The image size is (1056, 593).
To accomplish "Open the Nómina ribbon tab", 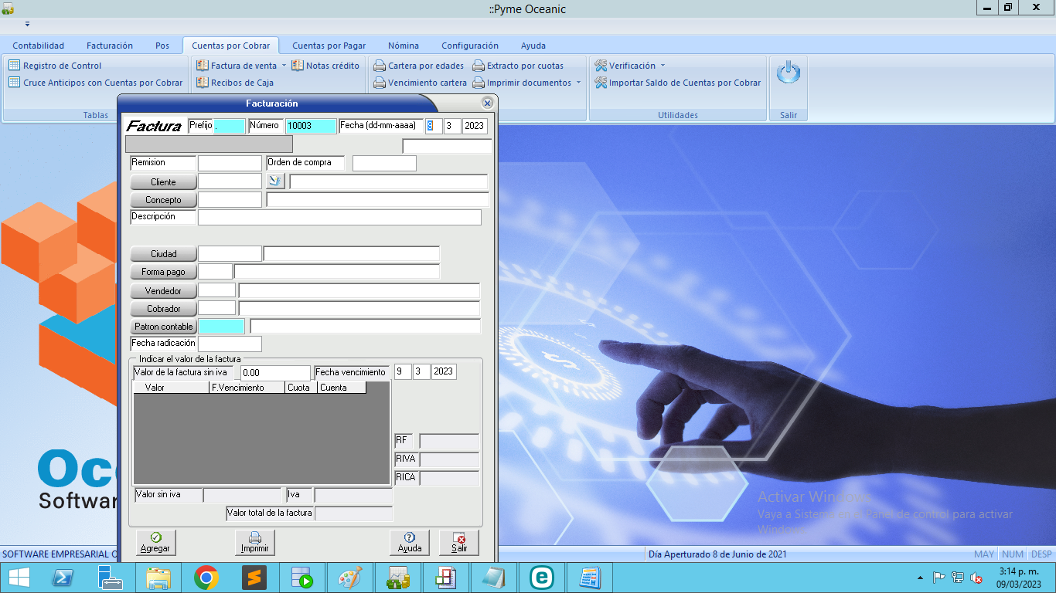I will [x=404, y=46].
